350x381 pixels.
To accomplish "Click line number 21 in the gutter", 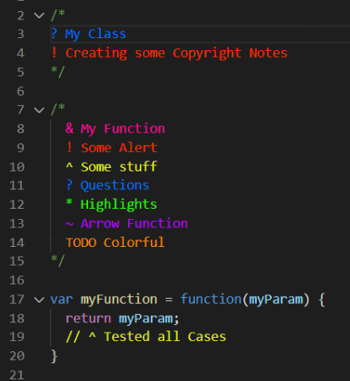I will [17, 375].
